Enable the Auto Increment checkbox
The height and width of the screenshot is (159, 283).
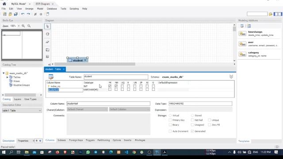[170, 131]
